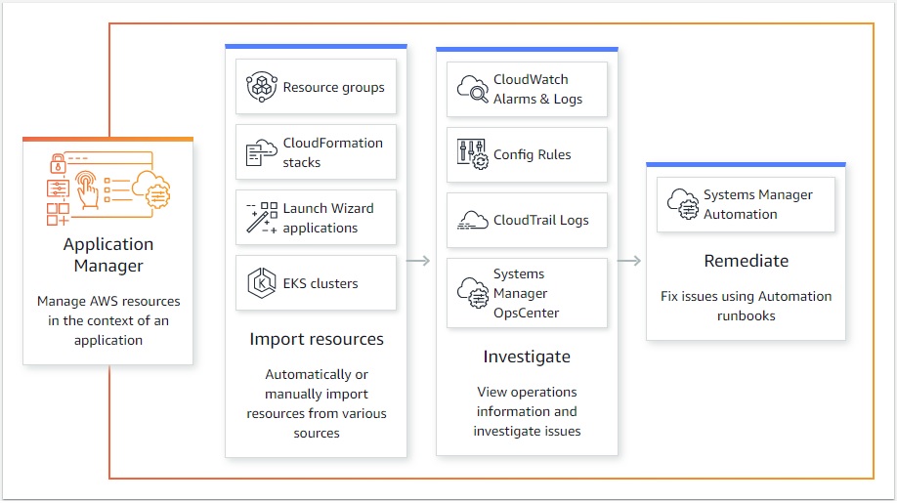Click the "Remediate" heading
The width and height of the screenshot is (897, 503).
click(x=746, y=261)
